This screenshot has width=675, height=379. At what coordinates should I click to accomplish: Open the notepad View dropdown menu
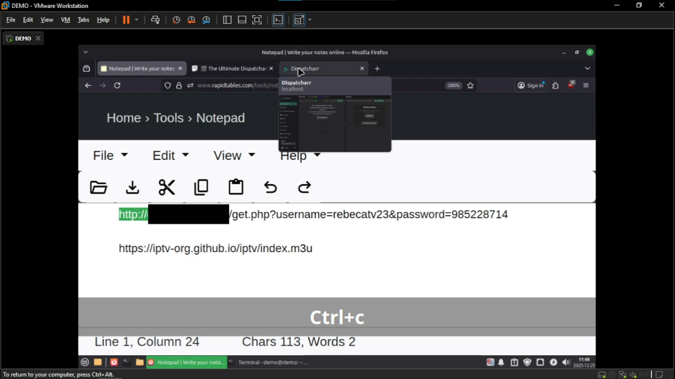(234, 155)
